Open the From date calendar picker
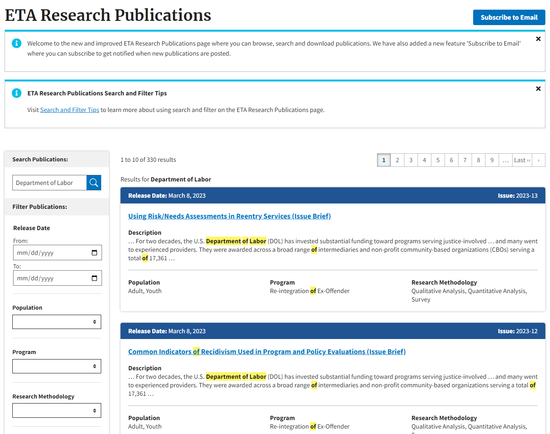 [x=94, y=253]
